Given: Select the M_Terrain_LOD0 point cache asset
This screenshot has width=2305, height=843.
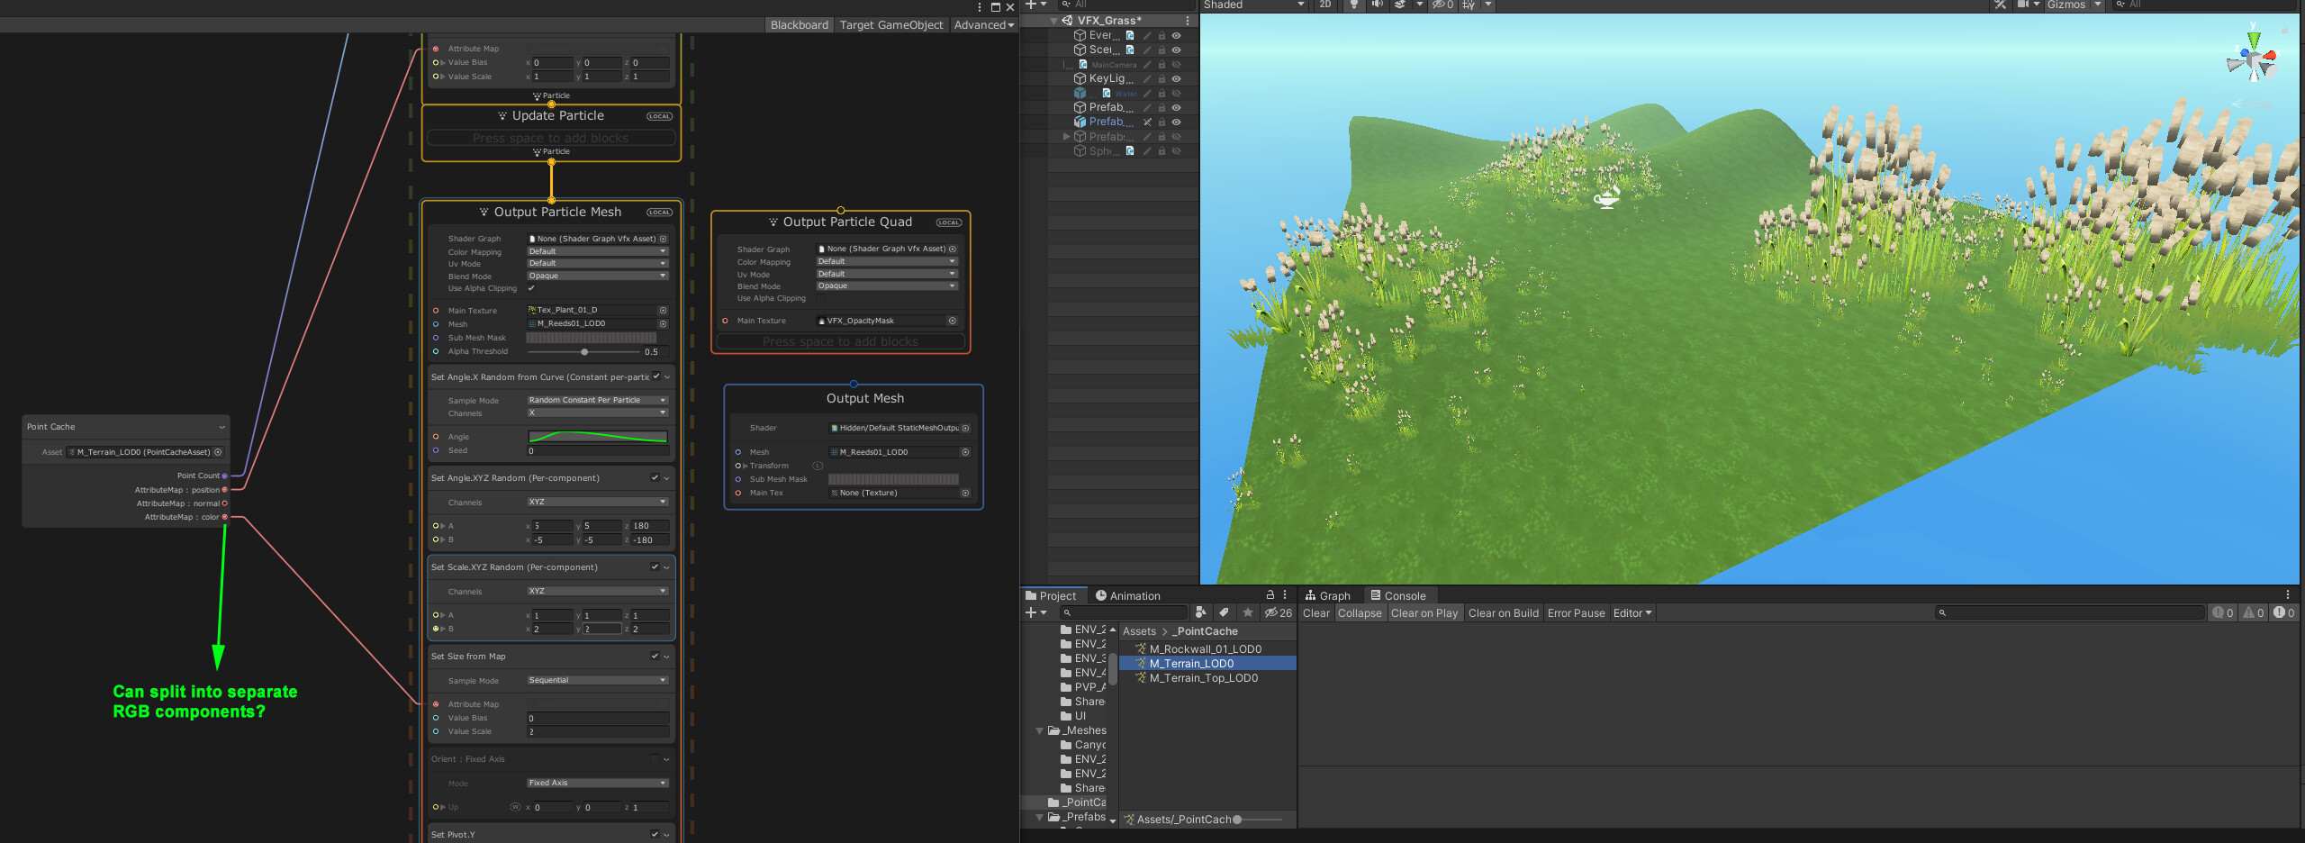Looking at the screenshot, I should [1192, 663].
